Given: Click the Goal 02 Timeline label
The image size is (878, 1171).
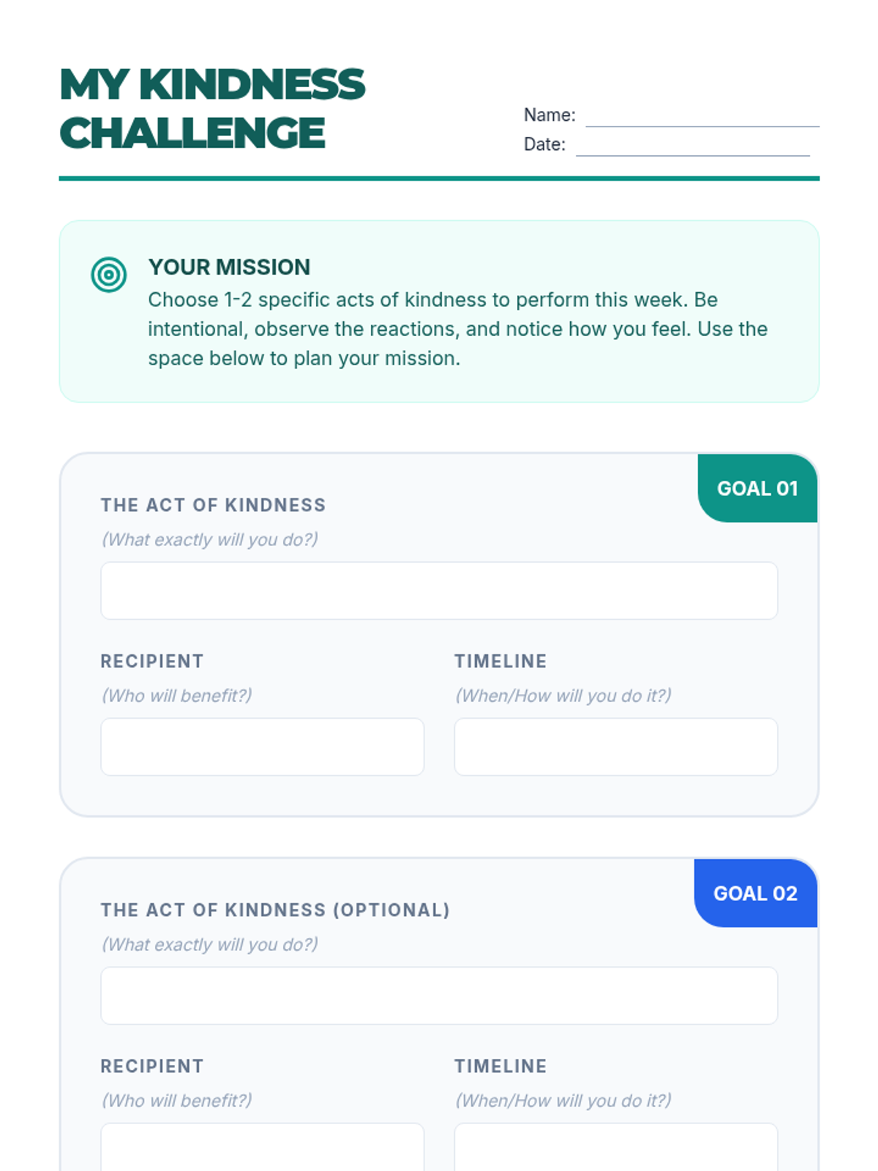Looking at the screenshot, I should point(500,1066).
